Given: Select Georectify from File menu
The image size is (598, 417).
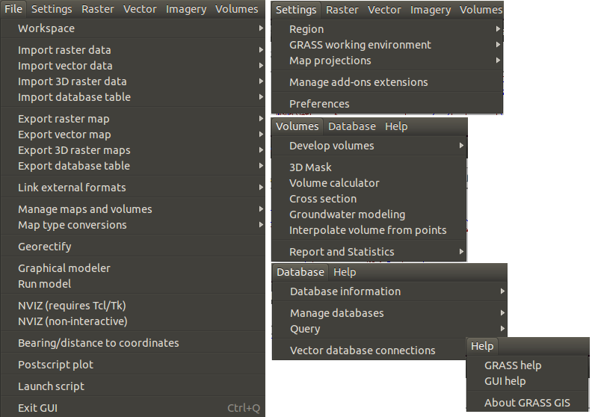Looking at the screenshot, I should coord(133,247).
